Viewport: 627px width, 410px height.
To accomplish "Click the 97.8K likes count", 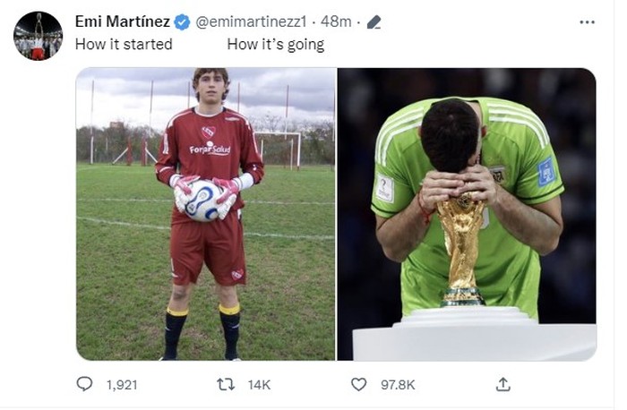I will pyautogui.click(x=398, y=385).
